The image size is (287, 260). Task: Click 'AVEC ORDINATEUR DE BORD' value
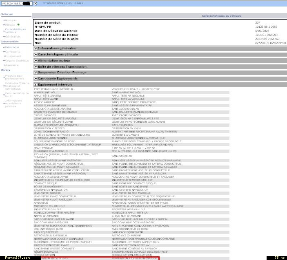[x=130, y=229]
